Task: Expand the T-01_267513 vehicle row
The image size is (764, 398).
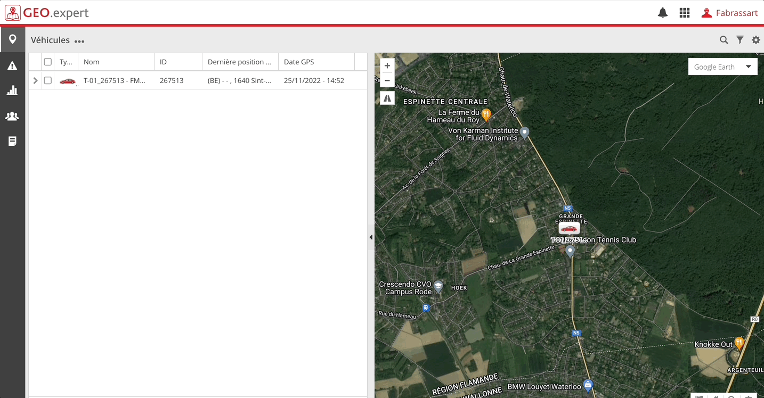Action: [x=36, y=81]
